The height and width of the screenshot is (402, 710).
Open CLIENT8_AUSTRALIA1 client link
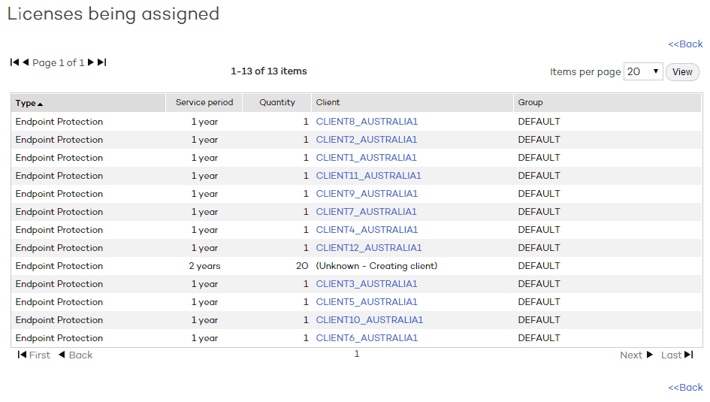pyautogui.click(x=367, y=121)
